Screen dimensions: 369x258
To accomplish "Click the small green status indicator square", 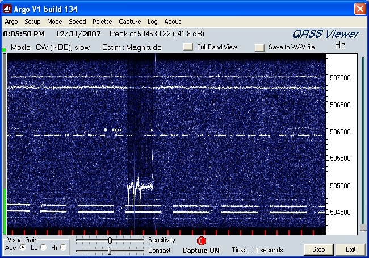I will [4, 50].
